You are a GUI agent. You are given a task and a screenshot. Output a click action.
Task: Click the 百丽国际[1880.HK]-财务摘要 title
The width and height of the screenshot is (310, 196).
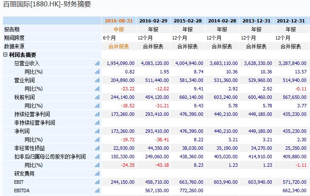(47, 5)
